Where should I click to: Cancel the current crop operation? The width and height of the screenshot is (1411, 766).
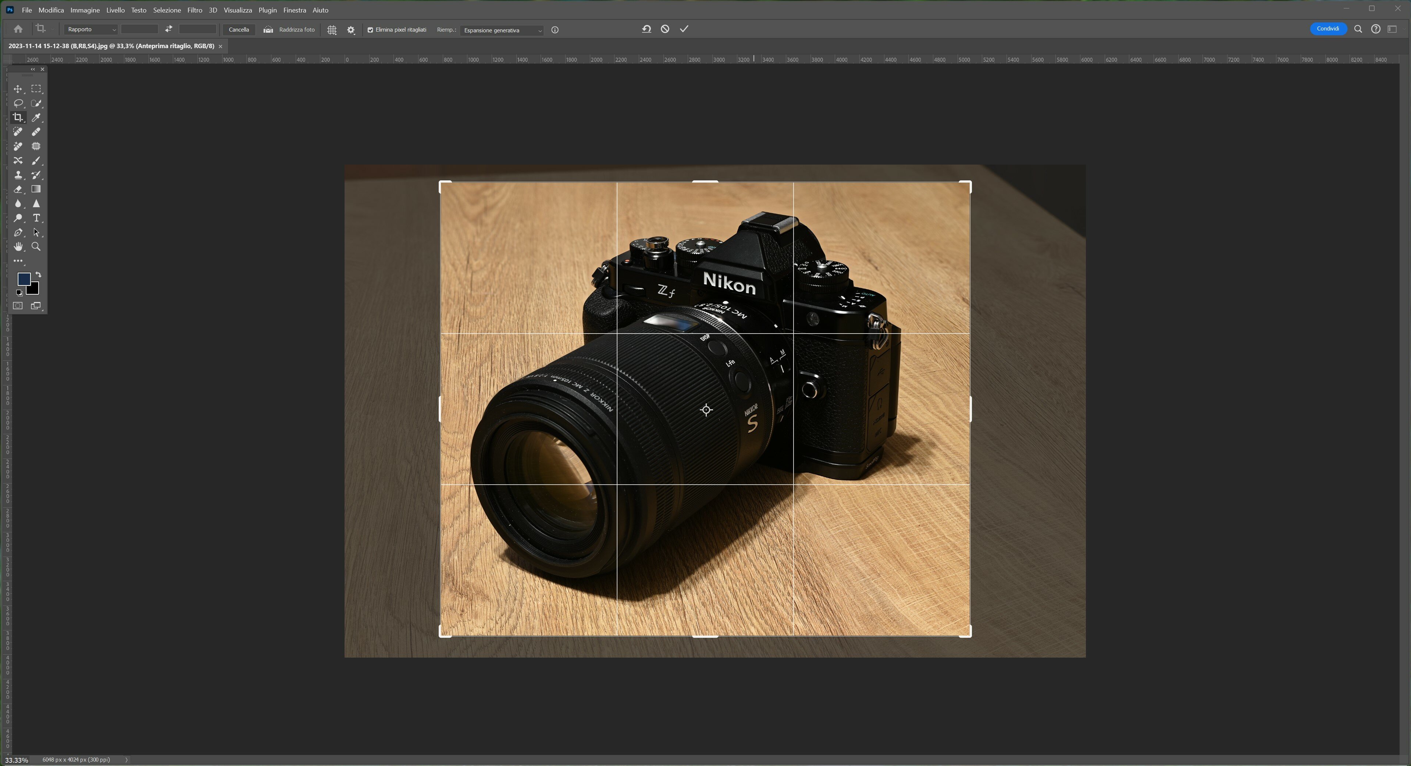click(x=665, y=29)
